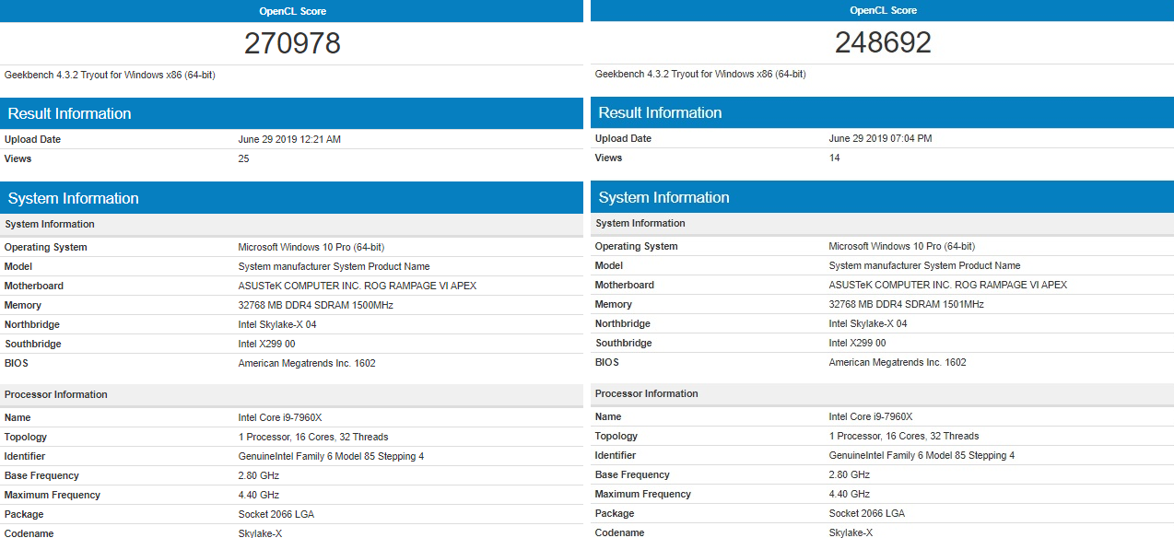
Task: Click Socket 2066 LGA package in 270978 result
Action: pos(276,514)
